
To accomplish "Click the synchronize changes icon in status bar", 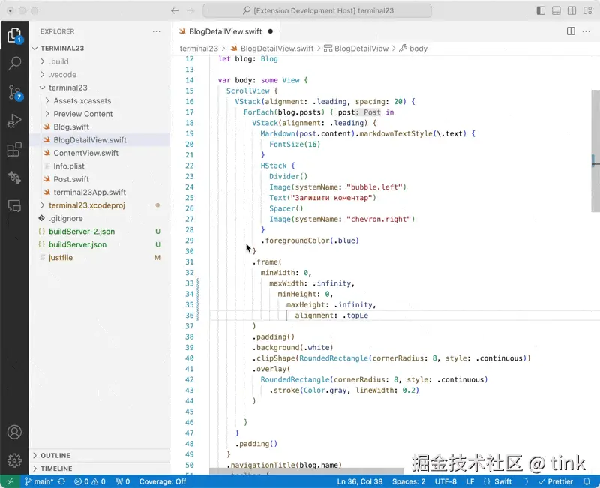I will 61,481.
